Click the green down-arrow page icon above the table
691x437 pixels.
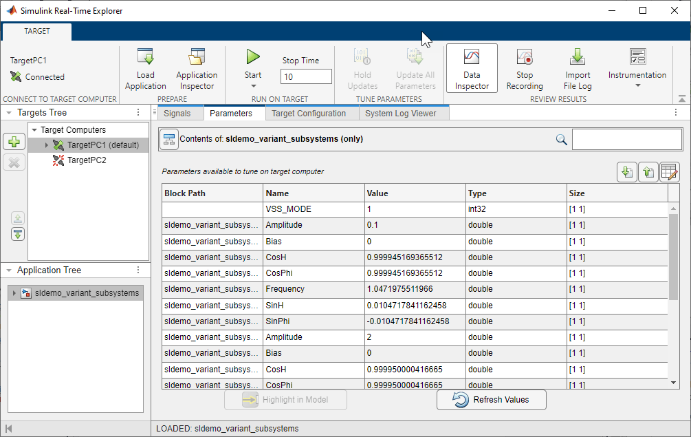coord(626,172)
